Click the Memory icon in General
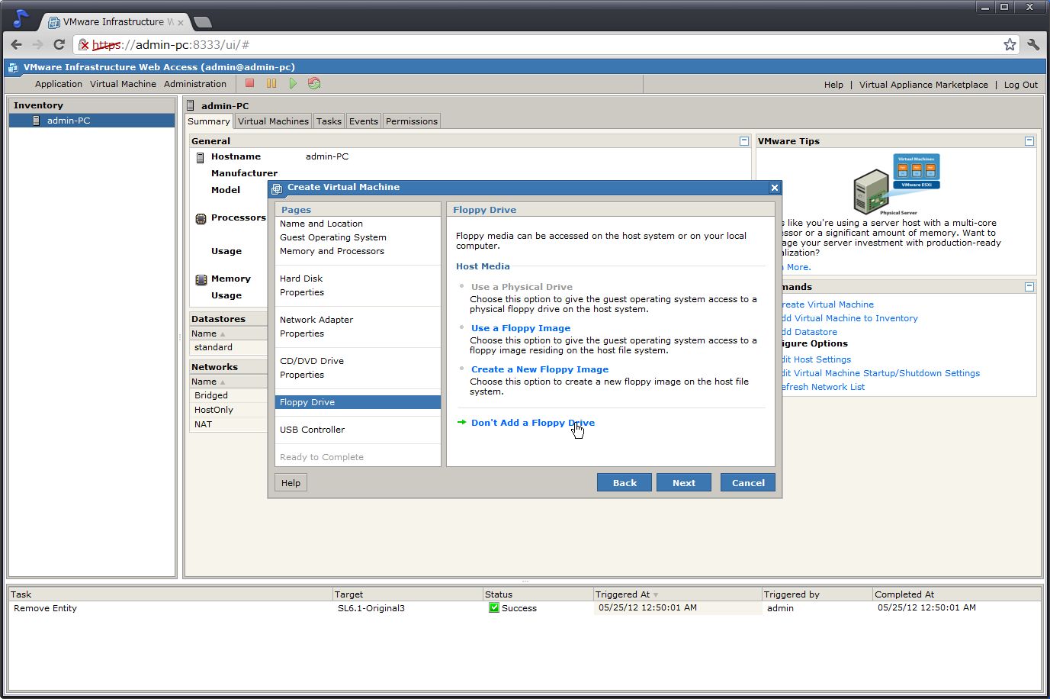Image resolution: width=1050 pixels, height=699 pixels. (x=201, y=279)
